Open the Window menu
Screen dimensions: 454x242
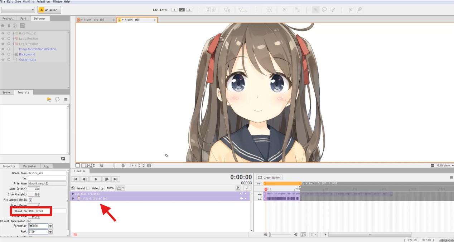pos(57,2)
